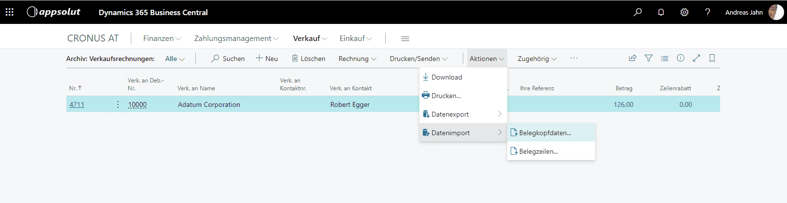Open the settings gear icon
This screenshot has height=203, width=787.
tap(684, 12)
